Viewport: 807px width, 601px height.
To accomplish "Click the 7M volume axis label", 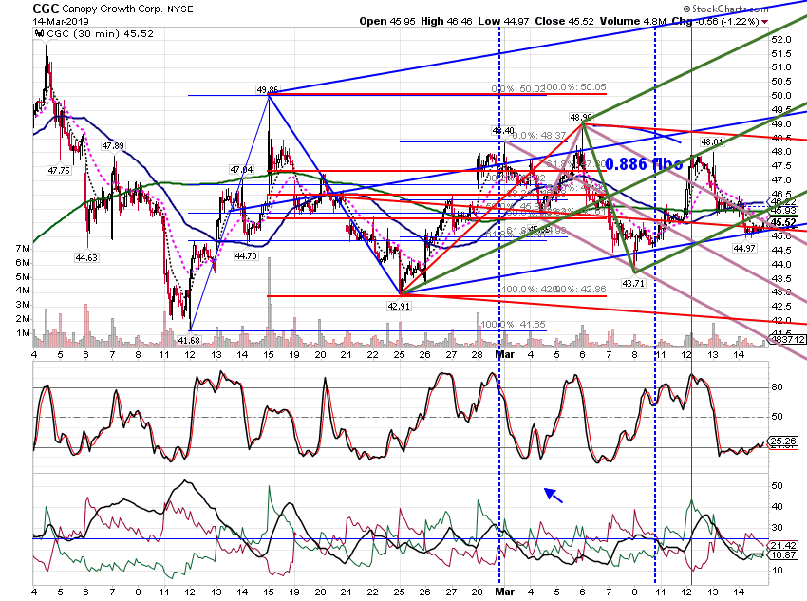I will click(23, 249).
